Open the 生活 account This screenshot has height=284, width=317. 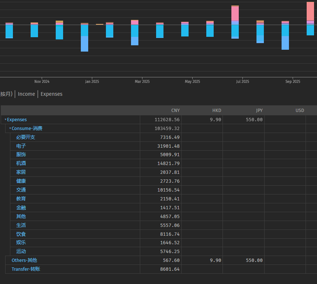[x=21, y=225]
